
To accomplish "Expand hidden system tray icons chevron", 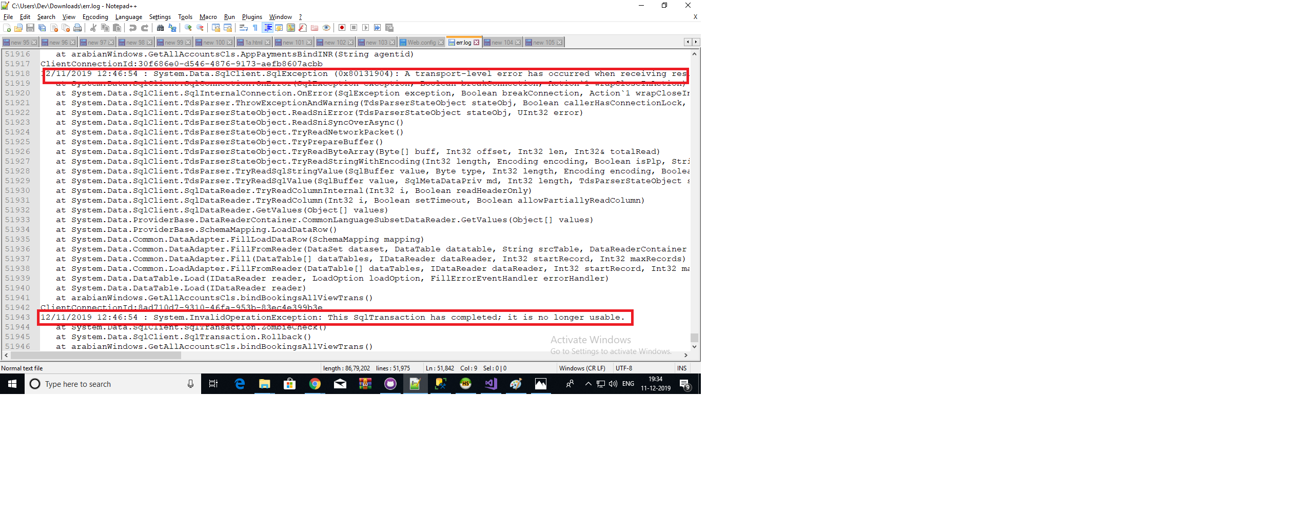I will [588, 384].
